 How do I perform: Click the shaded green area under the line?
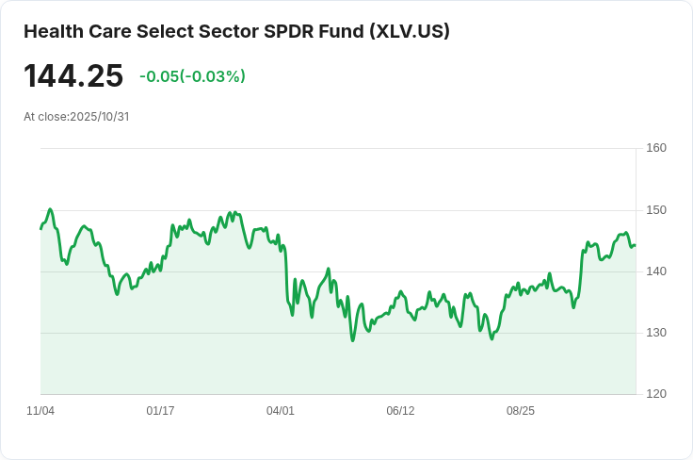(x=338, y=367)
